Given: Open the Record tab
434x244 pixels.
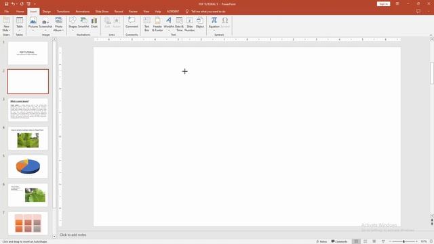Looking at the screenshot, I should tap(119, 12).
